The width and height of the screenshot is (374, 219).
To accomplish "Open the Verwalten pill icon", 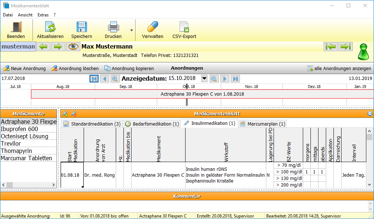I will 152,26.
